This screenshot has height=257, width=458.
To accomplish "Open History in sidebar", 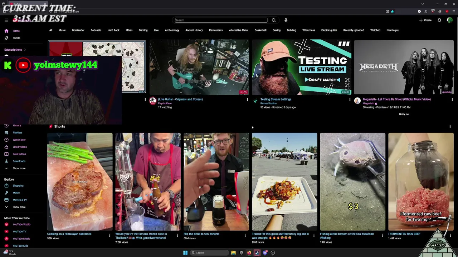I will pyautogui.click(x=17, y=126).
